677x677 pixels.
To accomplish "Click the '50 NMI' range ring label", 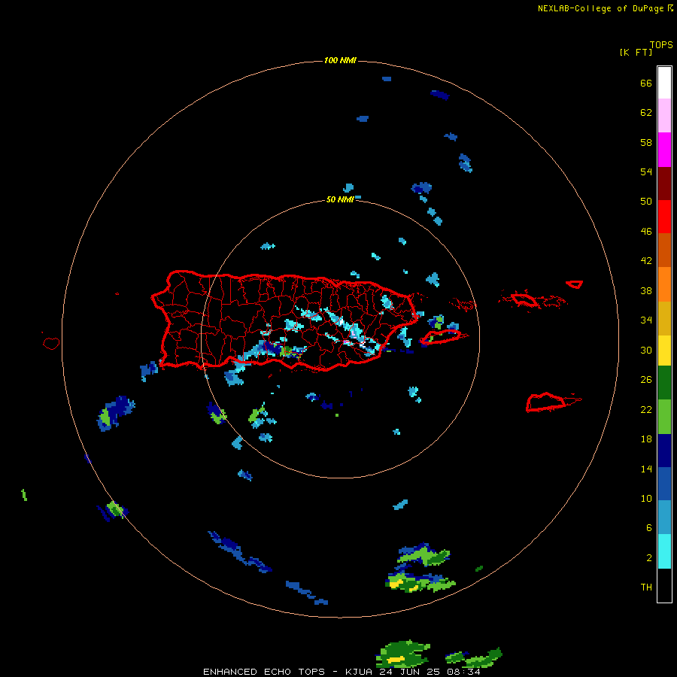I will pyautogui.click(x=340, y=199).
